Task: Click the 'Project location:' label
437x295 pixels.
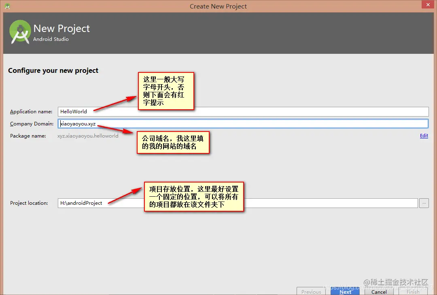Action: [29, 203]
